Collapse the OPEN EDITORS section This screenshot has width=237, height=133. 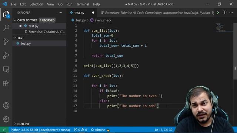click(x=15, y=20)
